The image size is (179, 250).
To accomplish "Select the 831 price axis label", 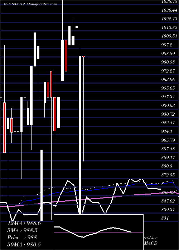I will pos(165,218).
